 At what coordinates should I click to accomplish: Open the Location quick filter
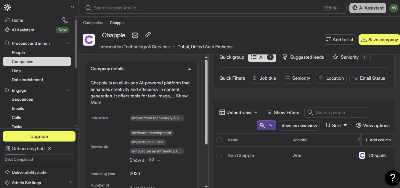pyautogui.click(x=331, y=78)
